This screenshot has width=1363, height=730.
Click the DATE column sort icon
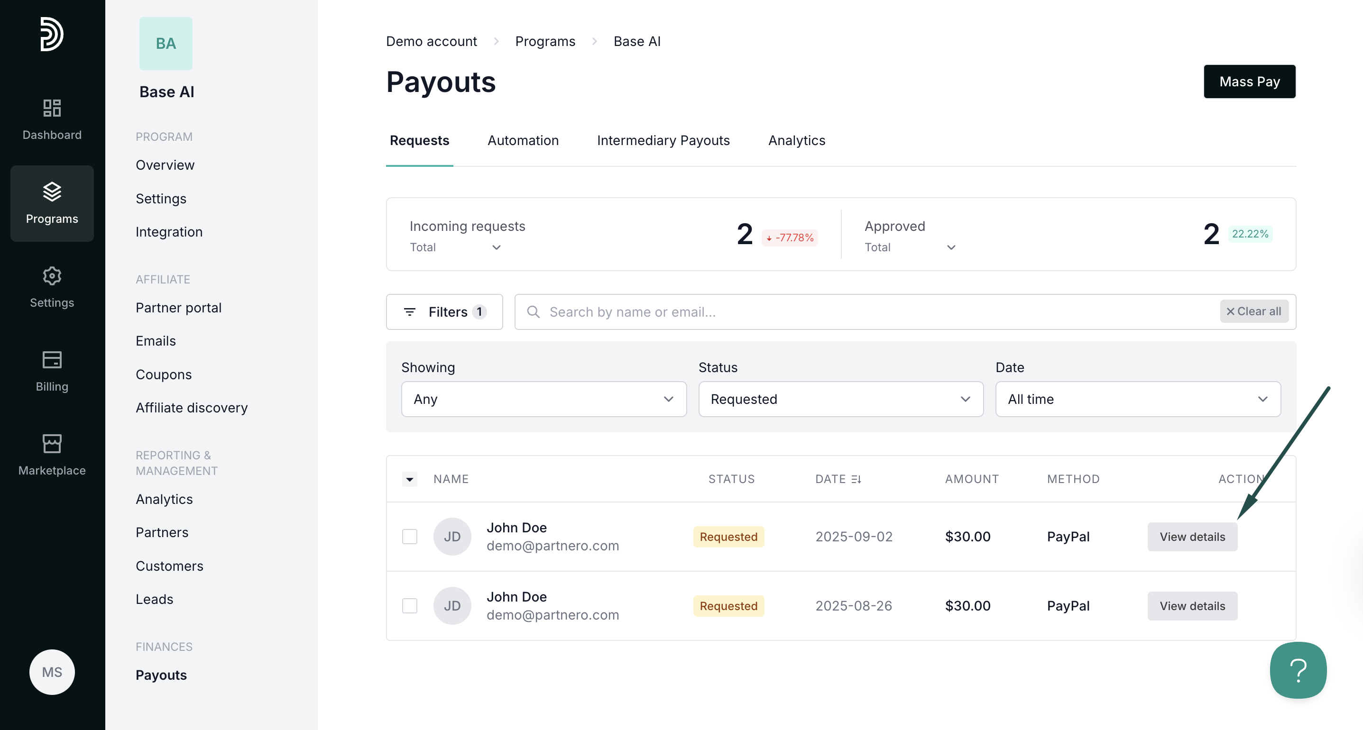[x=856, y=479]
